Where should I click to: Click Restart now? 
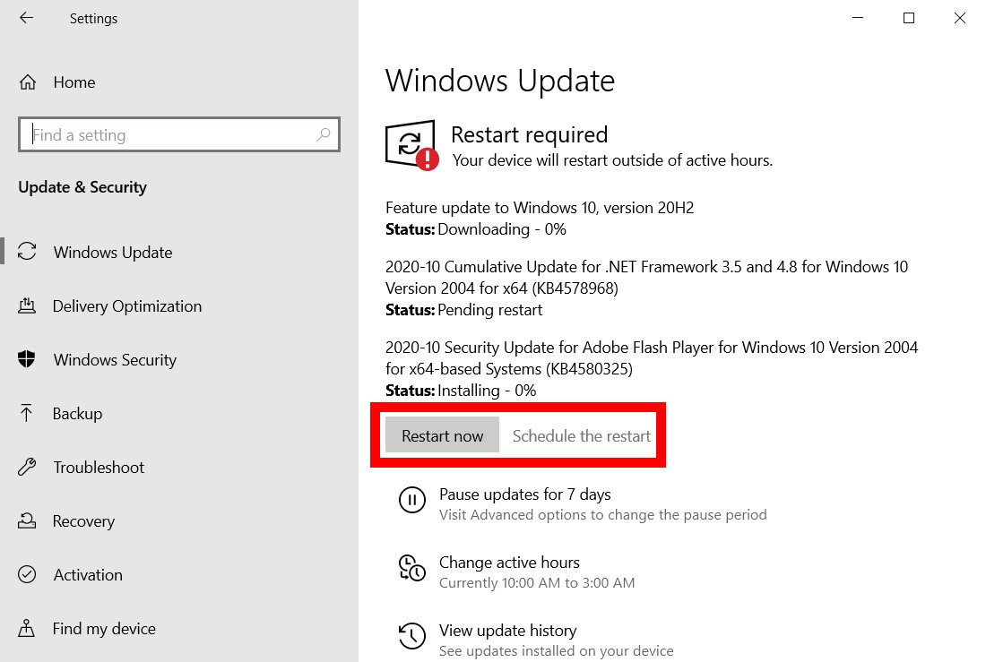pos(442,435)
